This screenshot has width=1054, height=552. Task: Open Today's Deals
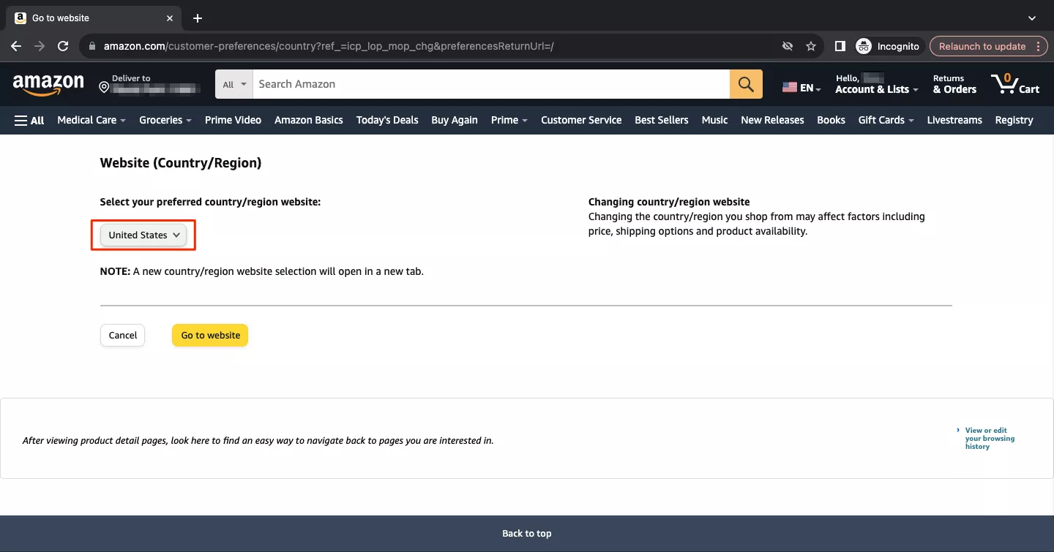[x=387, y=120]
